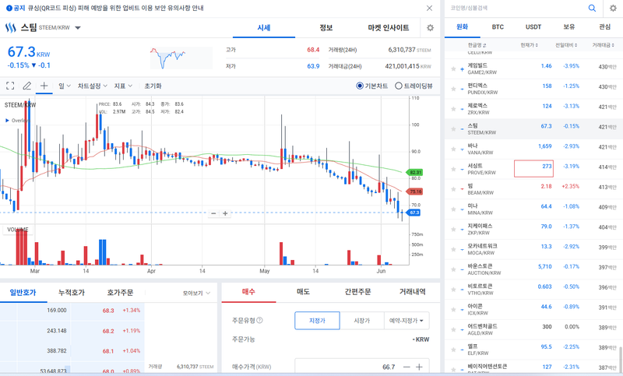Screen dimensions: 623x376
Task: Sort the coin list by 한글명
Action: pyautogui.click(x=477, y=45)
